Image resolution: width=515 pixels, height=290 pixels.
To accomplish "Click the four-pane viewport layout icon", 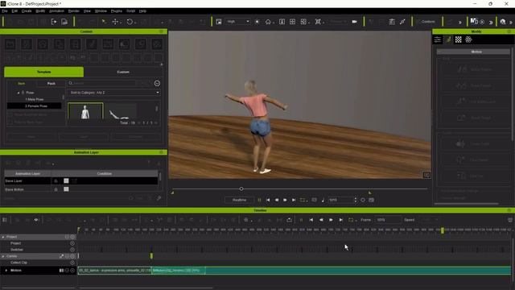I will click(292, 22).
